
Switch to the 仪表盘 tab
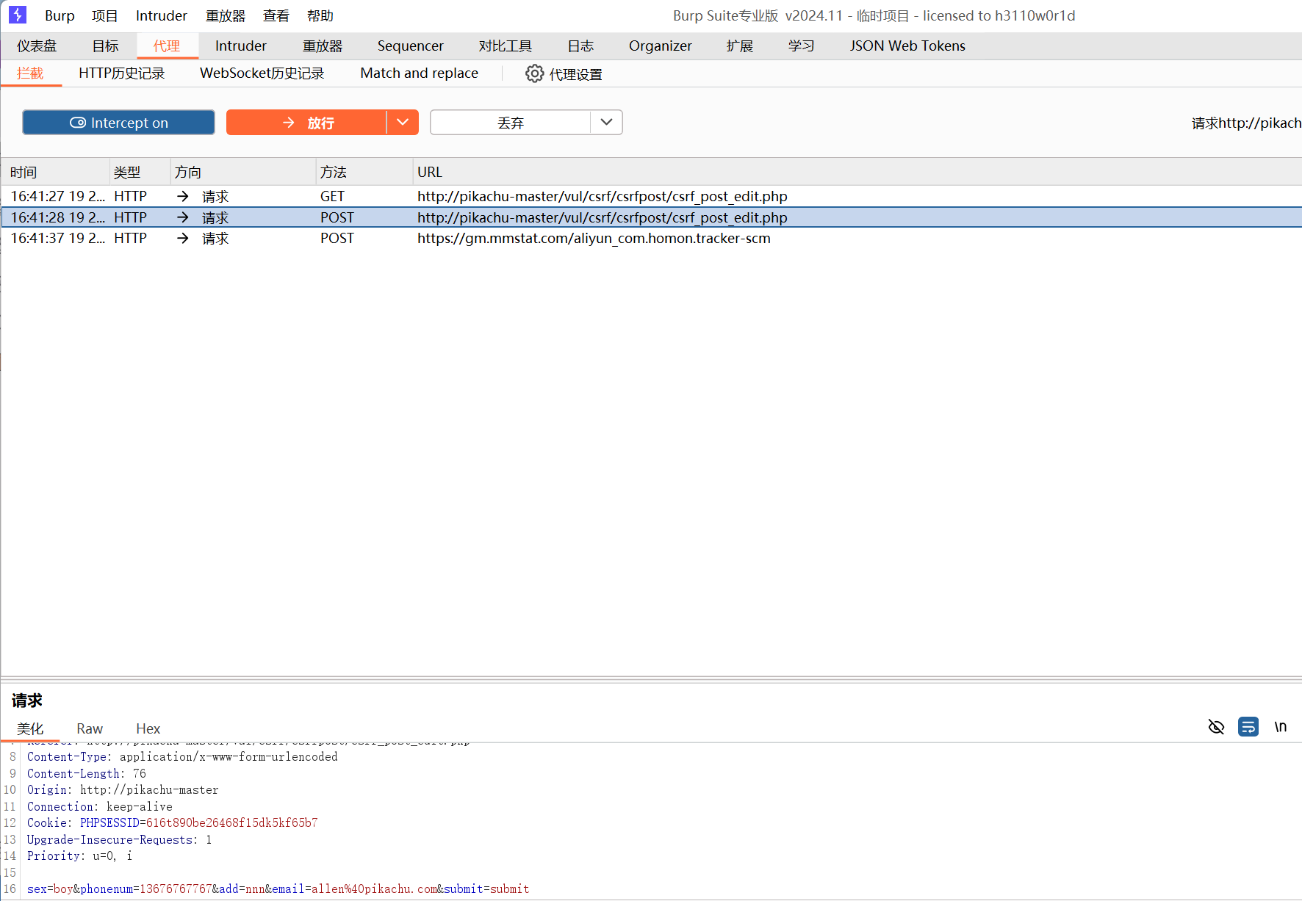pos(37,46)
